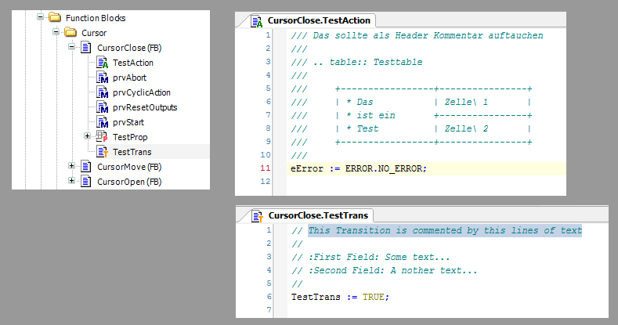Image resolution: width=618 pixels, height=325 pixels.
Task: Click the CursorClose function block icon
Action: coord(86,48)
